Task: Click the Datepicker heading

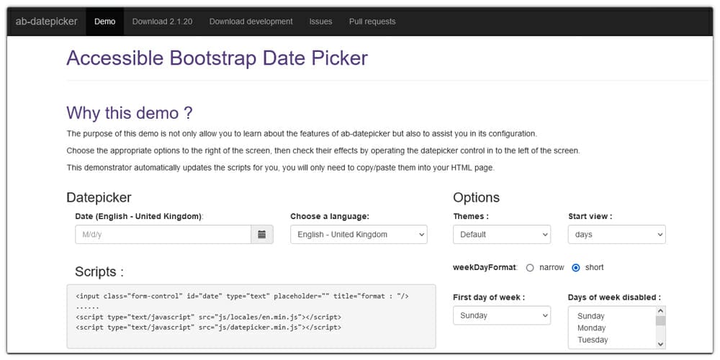Action: pyautogui.click(x=99, y=197)
